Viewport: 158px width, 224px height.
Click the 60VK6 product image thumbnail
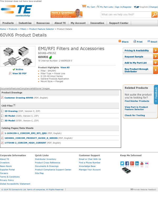[x=18, y=56]
